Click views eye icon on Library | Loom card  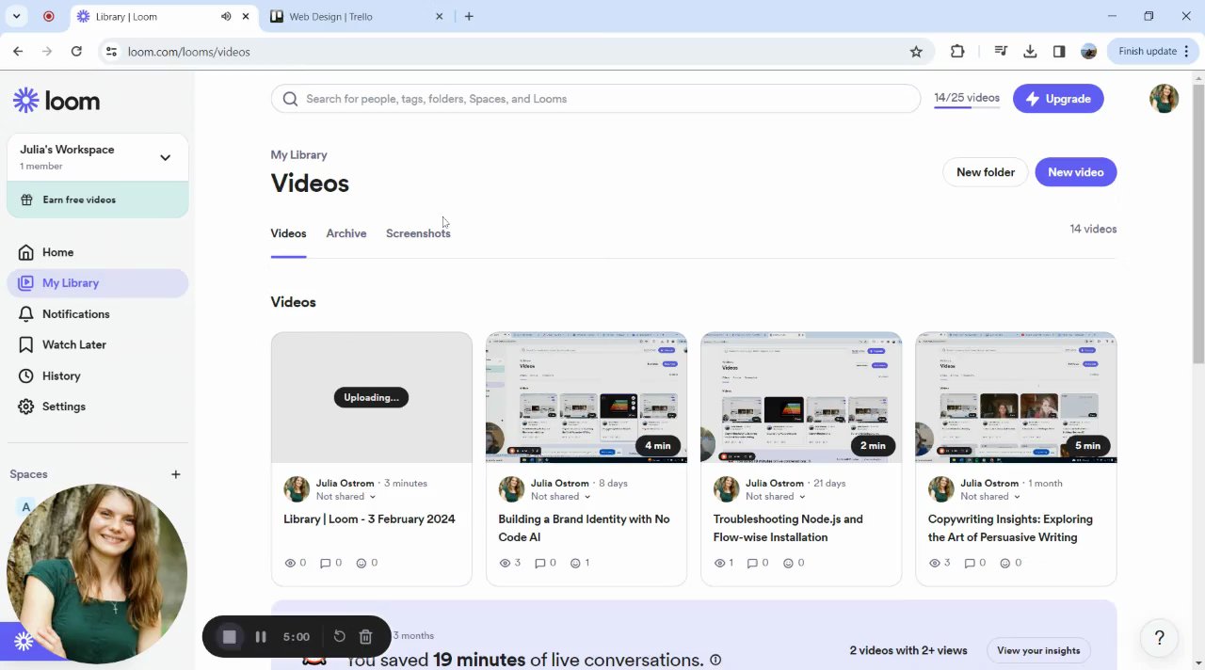click(x=290, y=563)
